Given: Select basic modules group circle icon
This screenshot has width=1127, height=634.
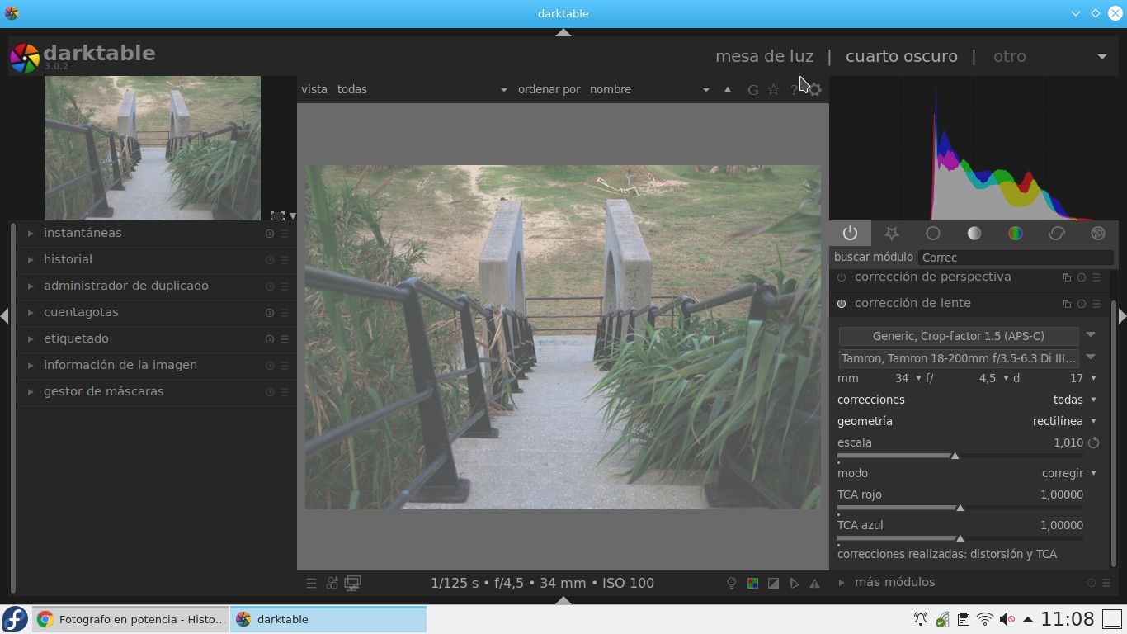Looking at the screenshot, I should pyautogui.click(x=932, y=234).
